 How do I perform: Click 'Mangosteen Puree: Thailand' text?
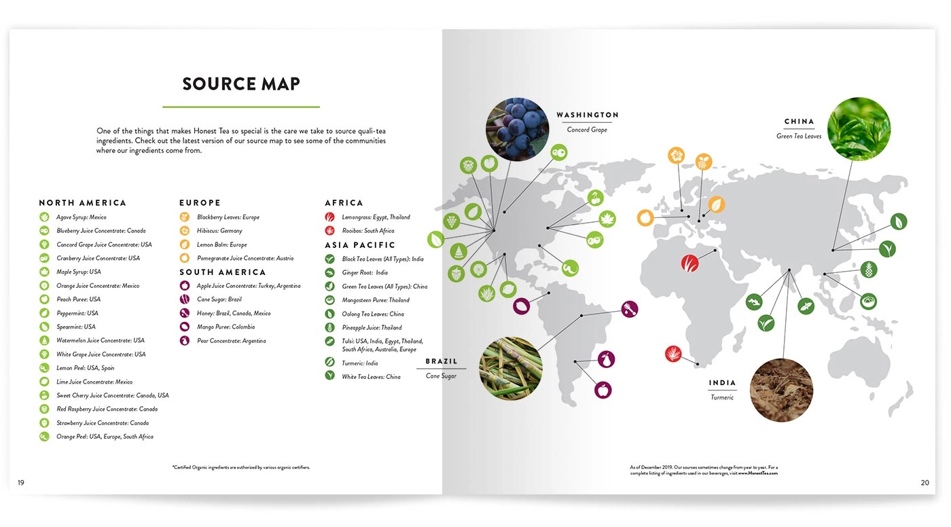[376, 300]
